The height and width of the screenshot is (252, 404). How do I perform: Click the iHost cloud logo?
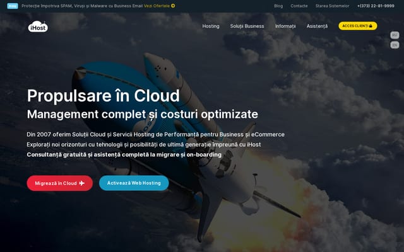point(38,26)
